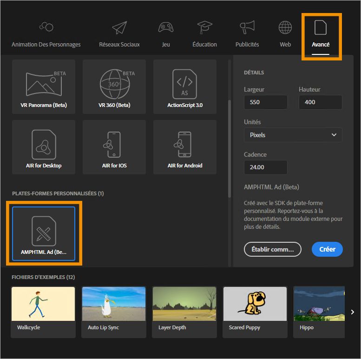Click the presets list vertical scrollbar
Viewport: 361px width, 359px height.
(230, 149)
